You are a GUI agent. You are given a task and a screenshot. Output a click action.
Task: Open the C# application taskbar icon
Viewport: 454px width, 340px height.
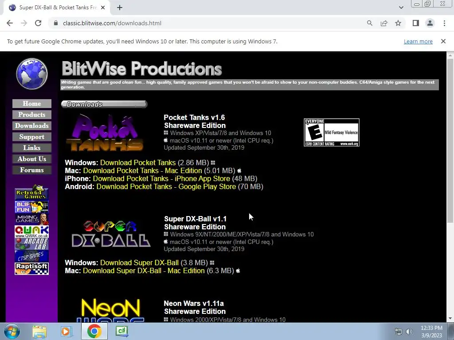pos(121,331)
